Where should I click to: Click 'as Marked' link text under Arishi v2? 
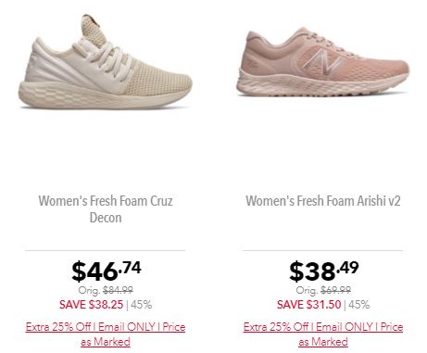point(323,342)
